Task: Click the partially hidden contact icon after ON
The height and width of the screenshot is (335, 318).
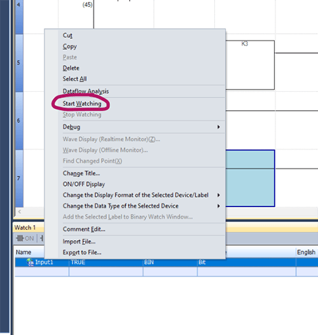Action: [41, 238]
